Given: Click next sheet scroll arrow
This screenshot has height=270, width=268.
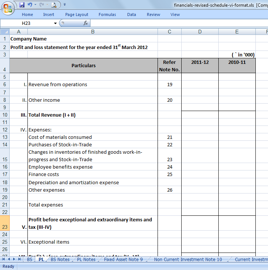Looking at the screenshot, I should 14,259.
